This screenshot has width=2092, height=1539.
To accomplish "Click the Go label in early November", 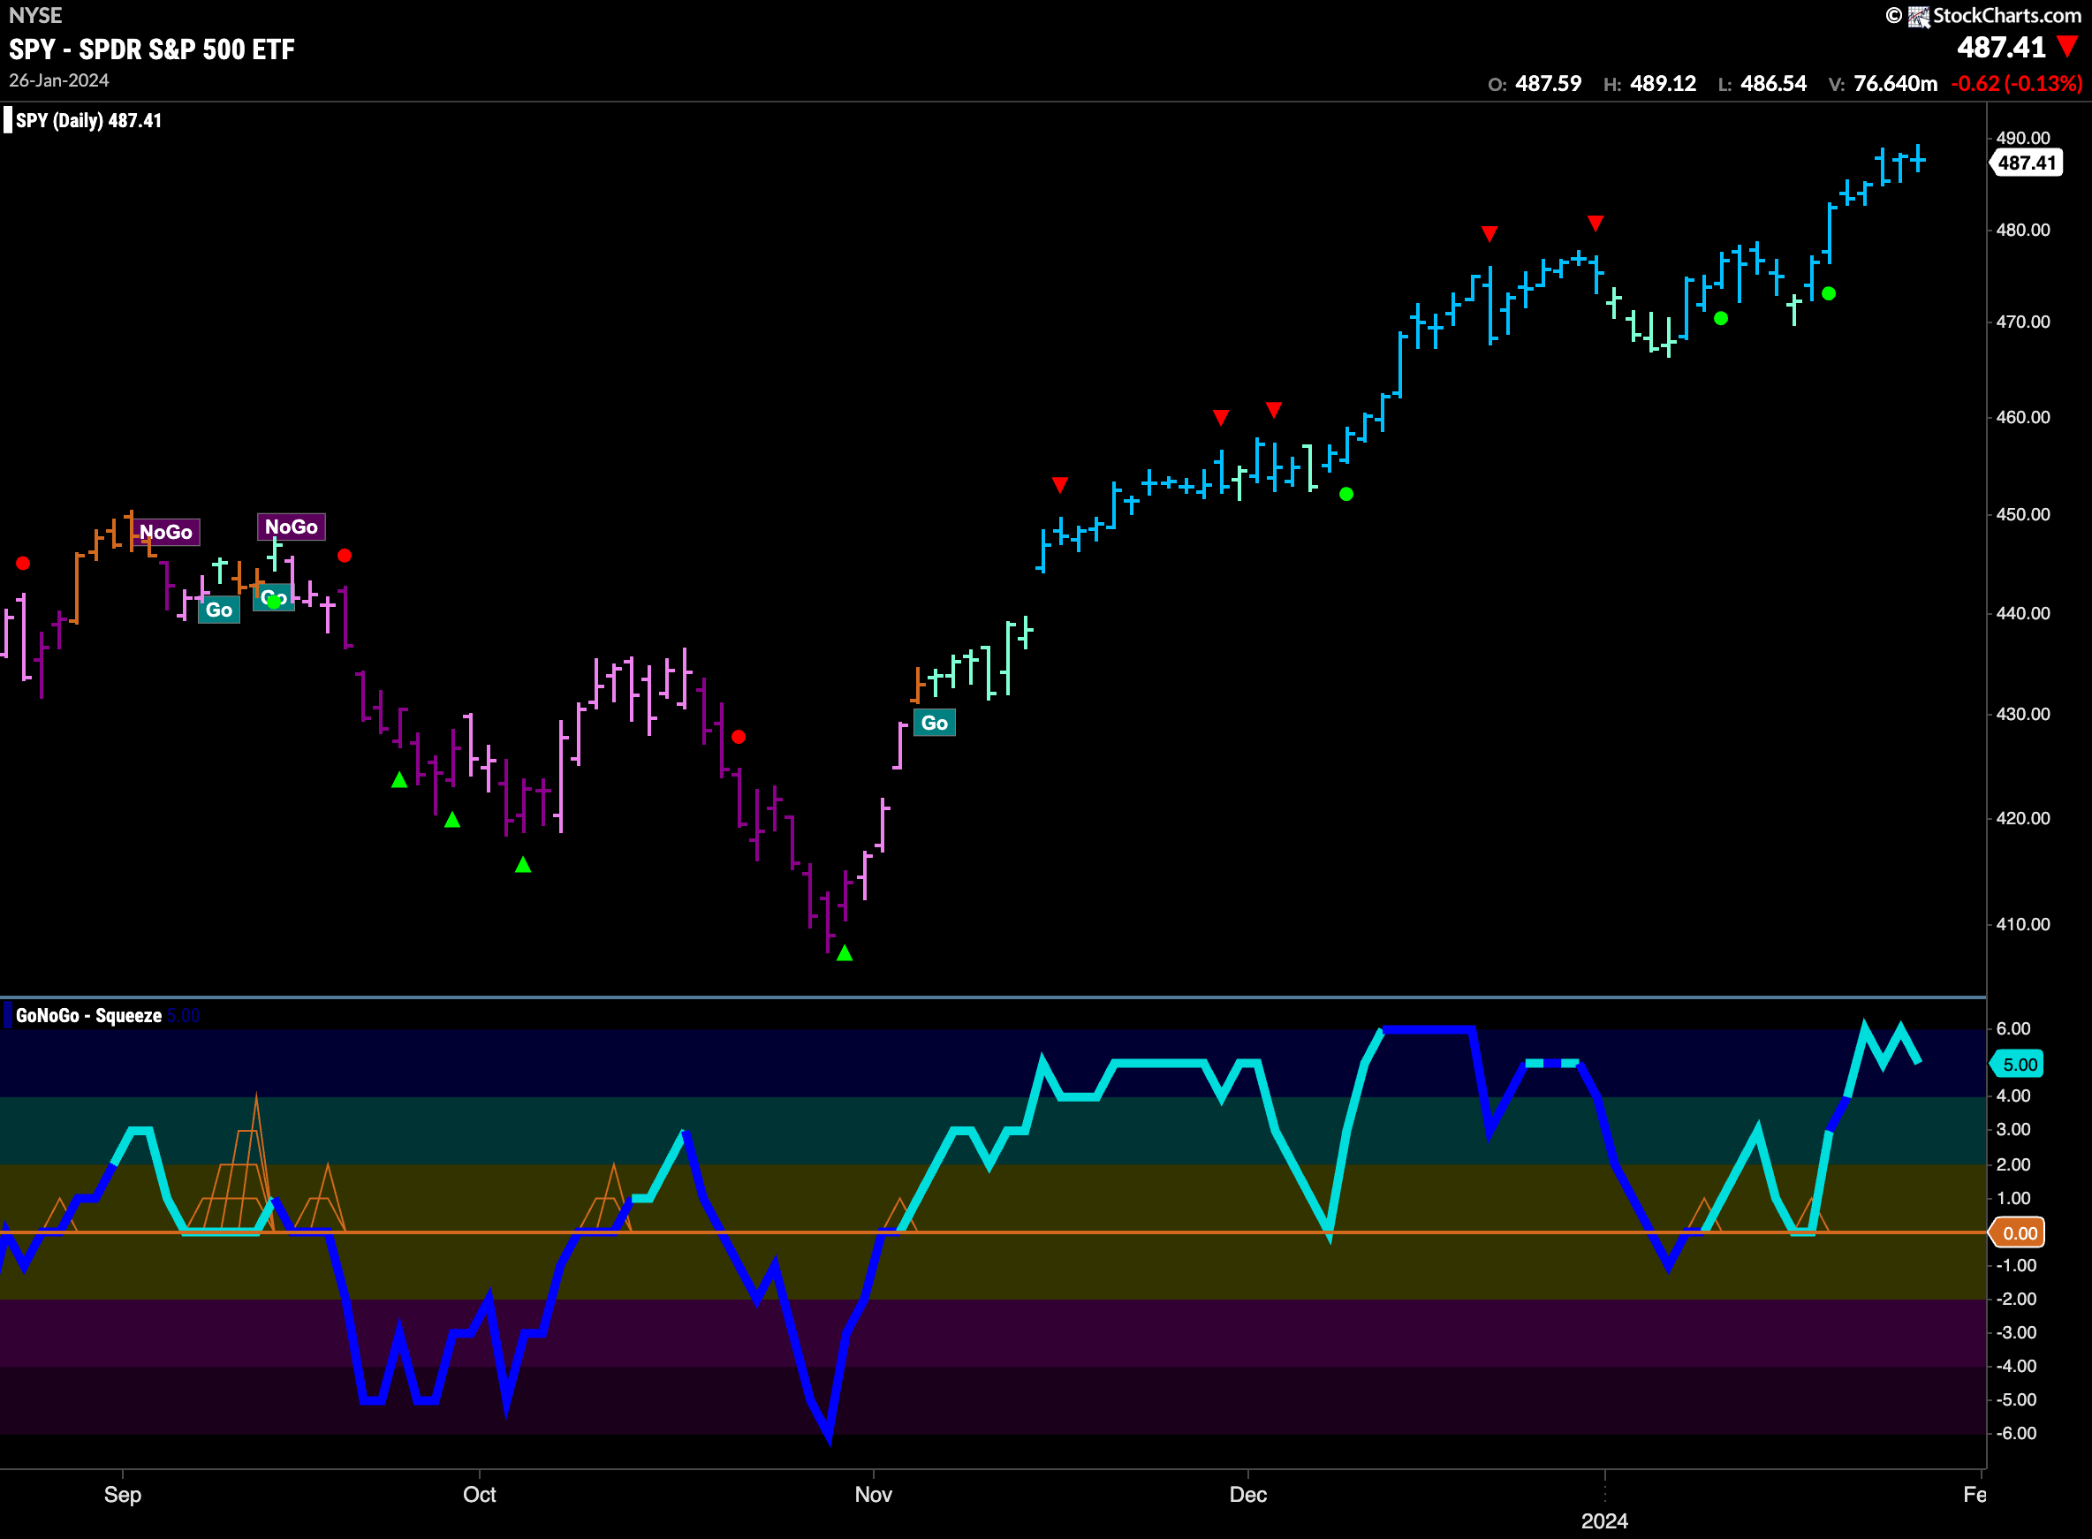I will coord(934,723).
